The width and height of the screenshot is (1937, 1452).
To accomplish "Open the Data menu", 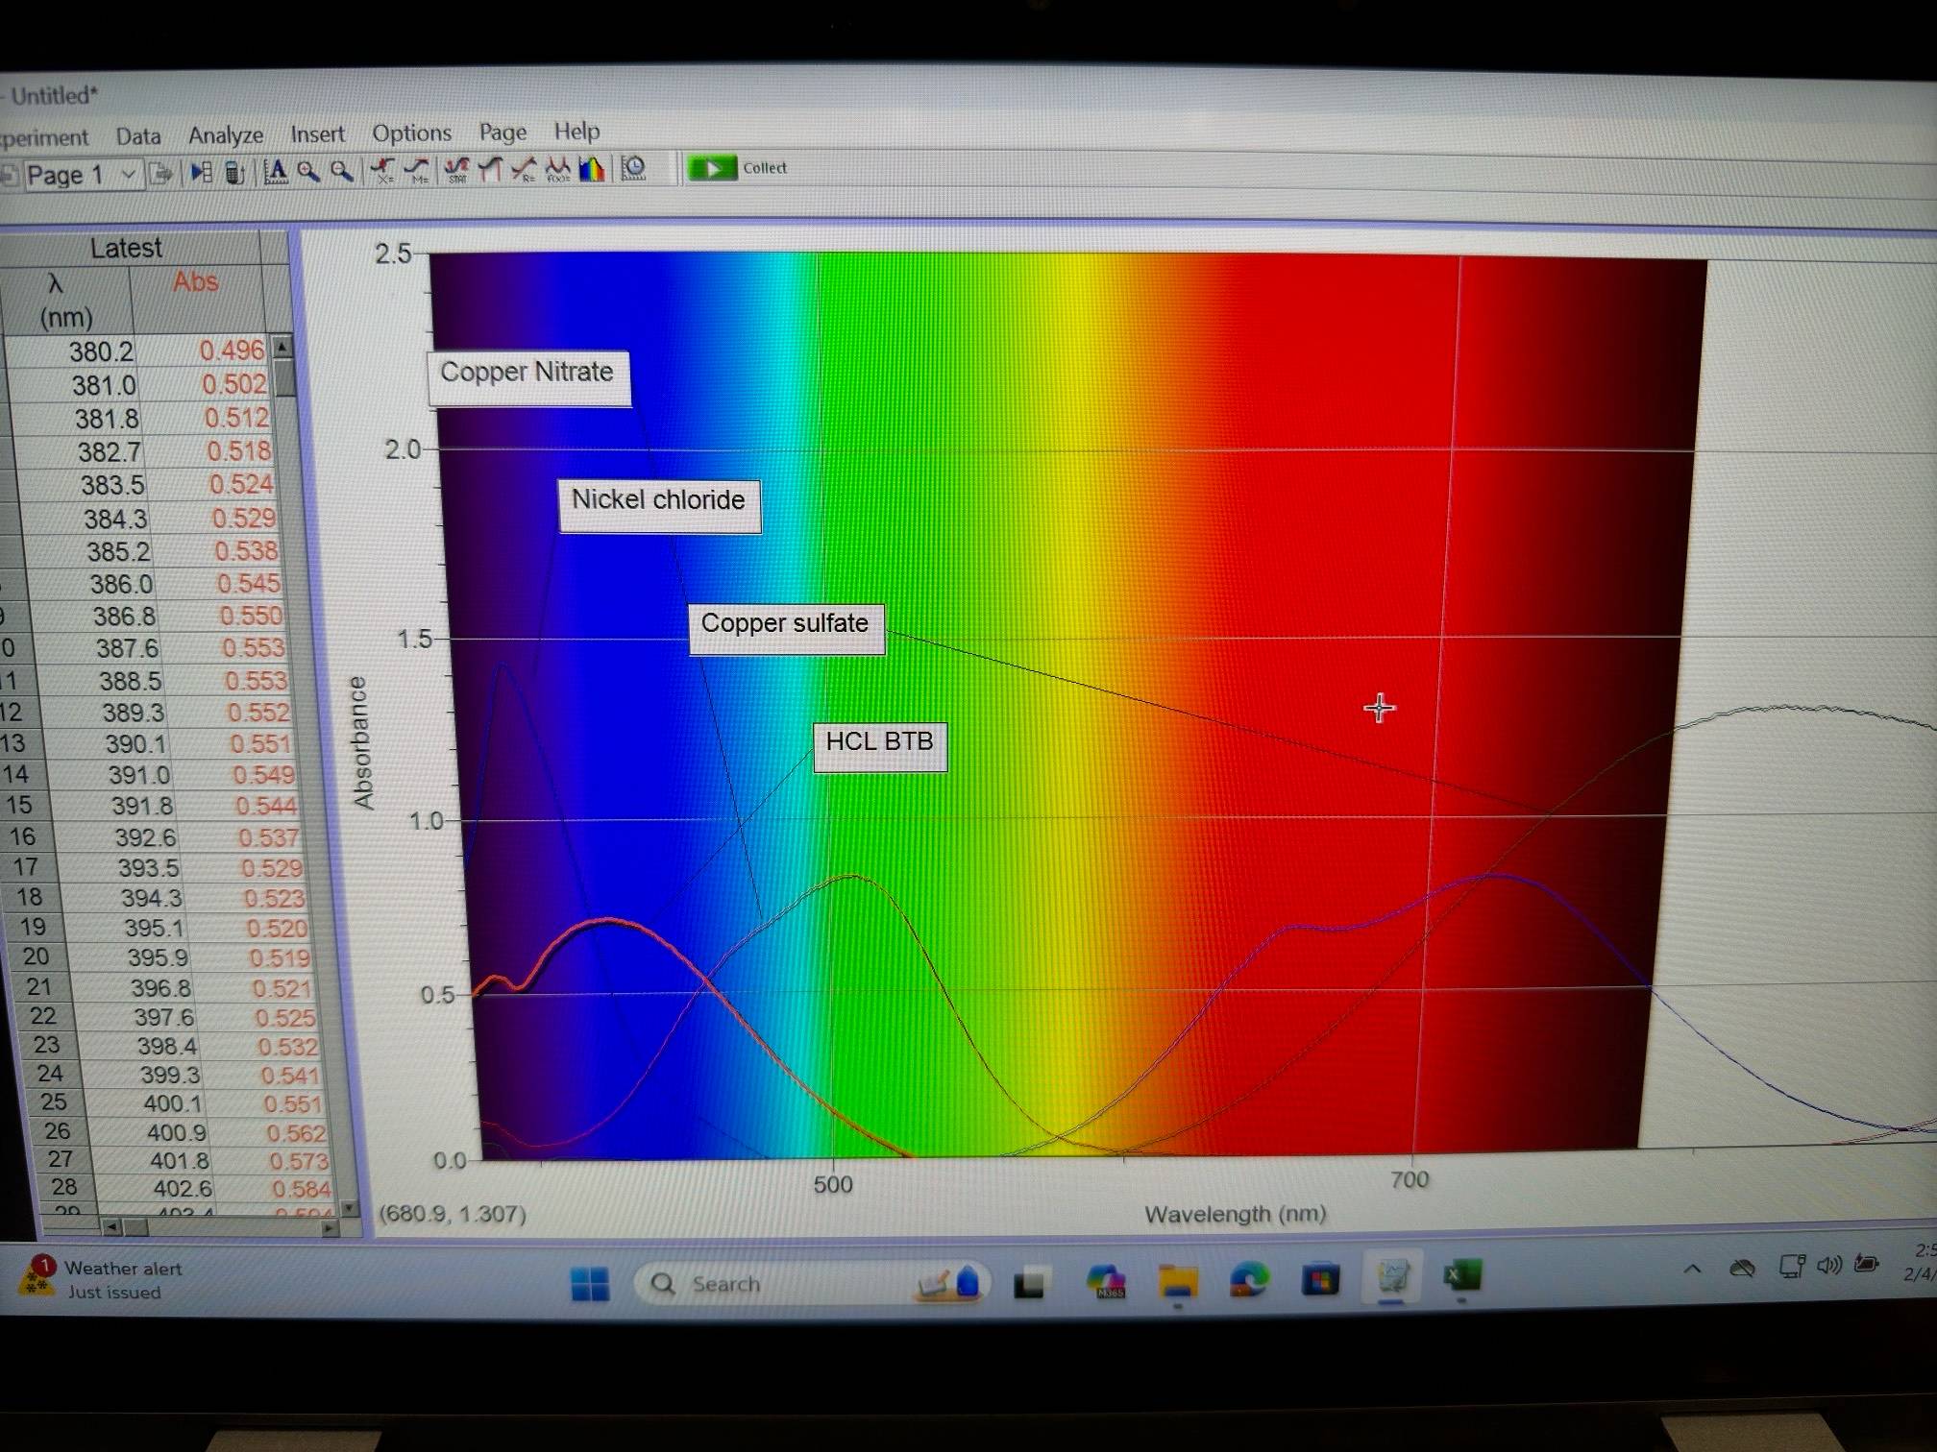I will click(x=138, y=136).
